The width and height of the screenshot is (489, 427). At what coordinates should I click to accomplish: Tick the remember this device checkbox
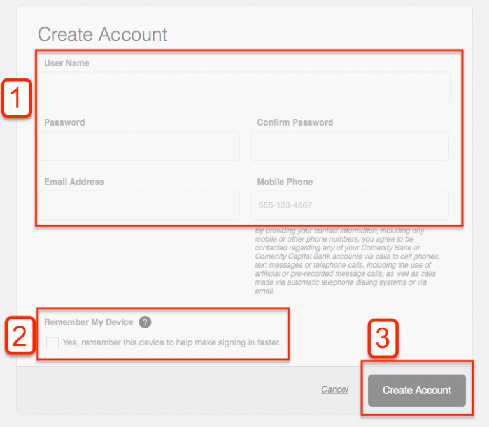pos(52,343)
